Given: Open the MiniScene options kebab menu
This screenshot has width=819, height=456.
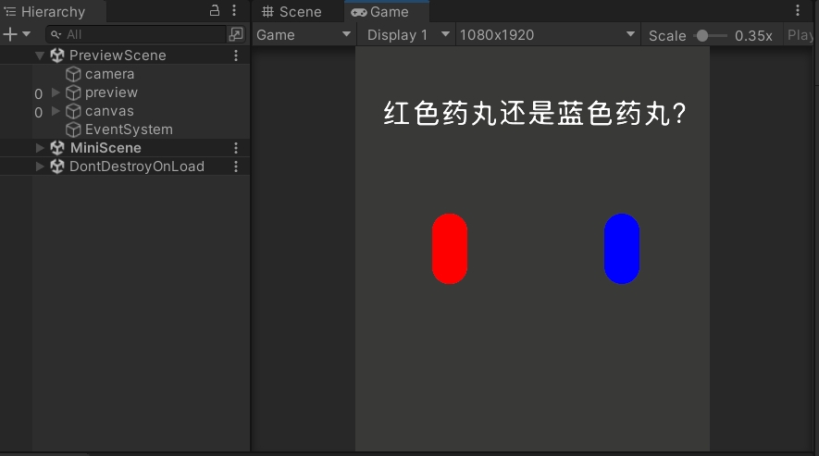Looking at the screenshot, I should coord(236,148).
